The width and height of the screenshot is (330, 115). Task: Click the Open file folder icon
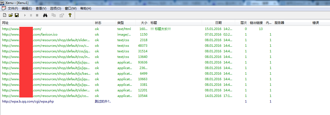11,15
